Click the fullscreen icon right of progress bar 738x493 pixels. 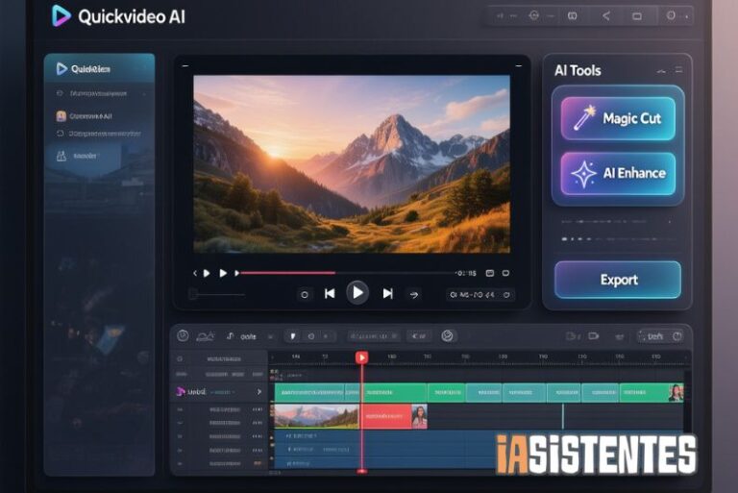[x=506, y=273]
